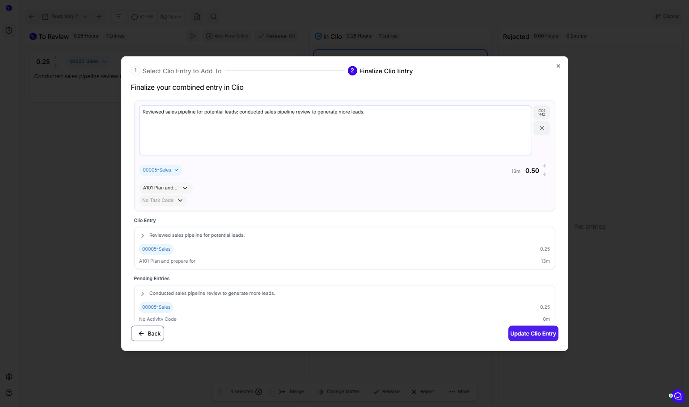Click the regenerate description icon beside the text area
Viewport: 689px width, 407px height.
point(541,113)
